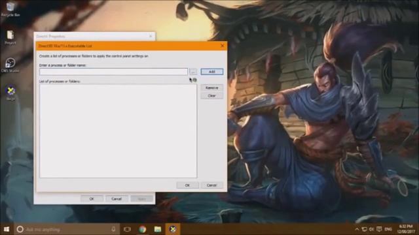
Task: Open the Windows Start menu
Action: tap(7, 229)
